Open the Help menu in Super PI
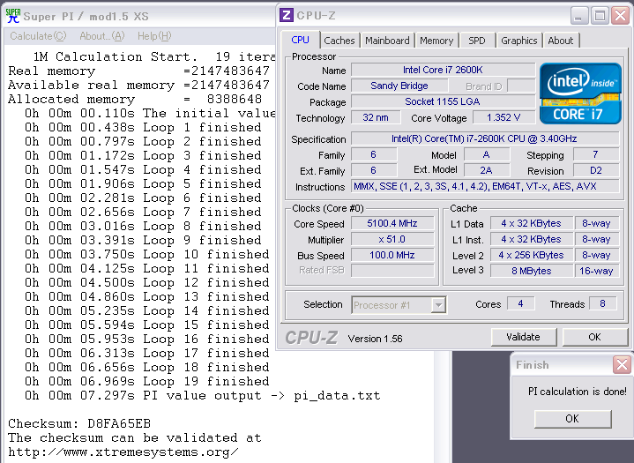634x463 pixels. tap(154, 36)
